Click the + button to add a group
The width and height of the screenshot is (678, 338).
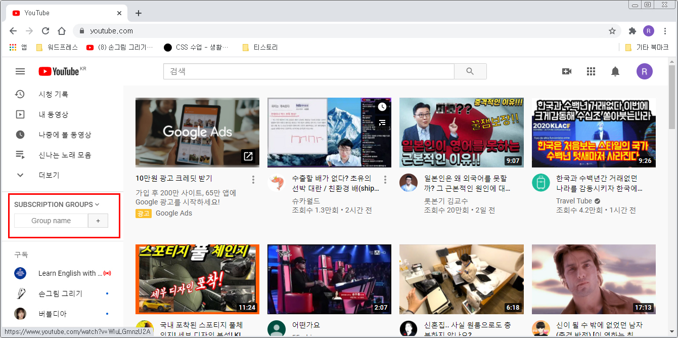coord(98,221)
